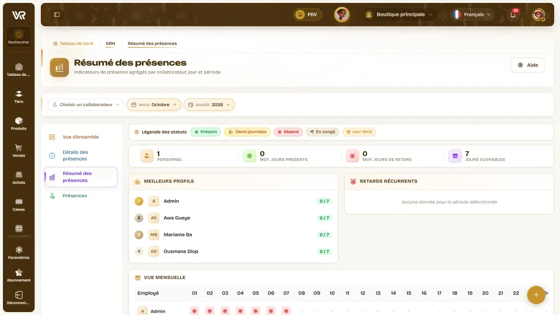This screenshot has height=315, width=560.
Task: Open the user profile avatar
Action: pos(538,15)
